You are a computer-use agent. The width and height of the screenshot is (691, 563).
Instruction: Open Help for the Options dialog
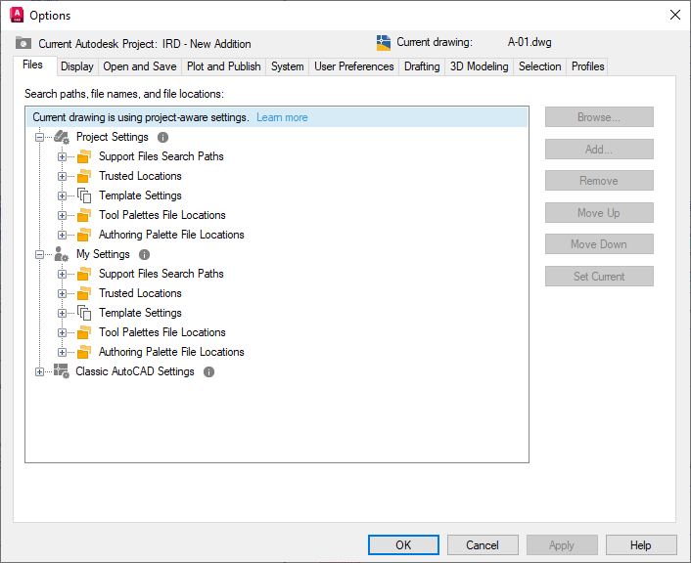(x=641, y=545)
